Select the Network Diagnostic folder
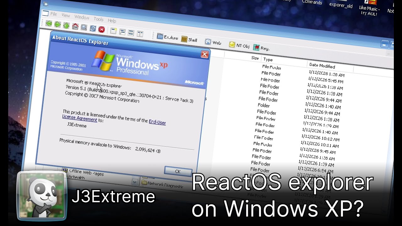Image resolution: width=402 pixels, height=226 pixels. tap(162, 184)
